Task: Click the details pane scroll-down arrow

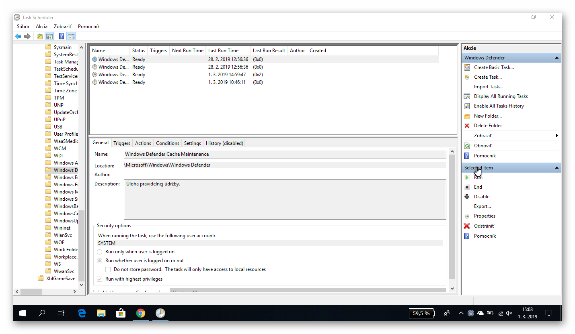Action: tap(452, 289)
